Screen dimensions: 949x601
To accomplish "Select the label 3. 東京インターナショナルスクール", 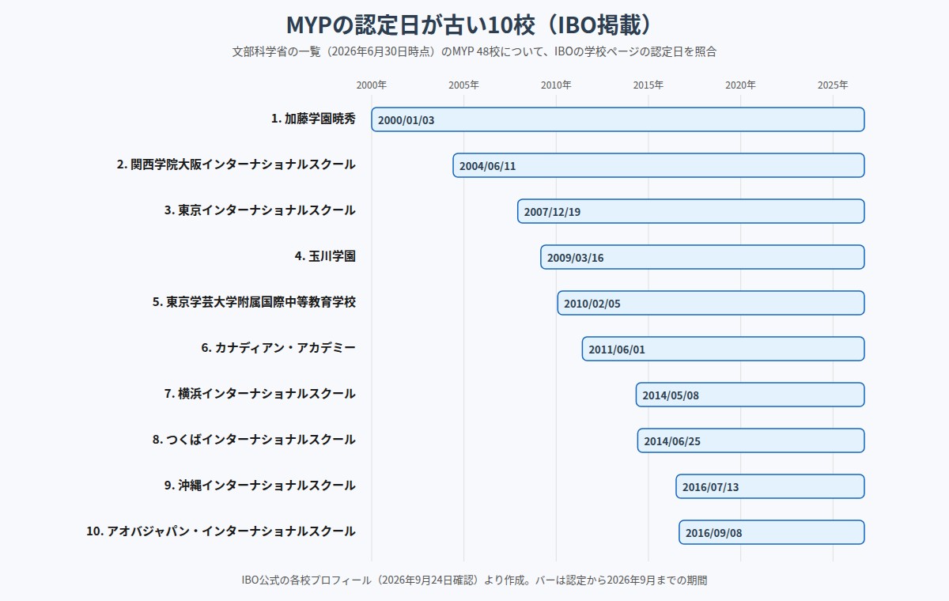I will [260, 210].
